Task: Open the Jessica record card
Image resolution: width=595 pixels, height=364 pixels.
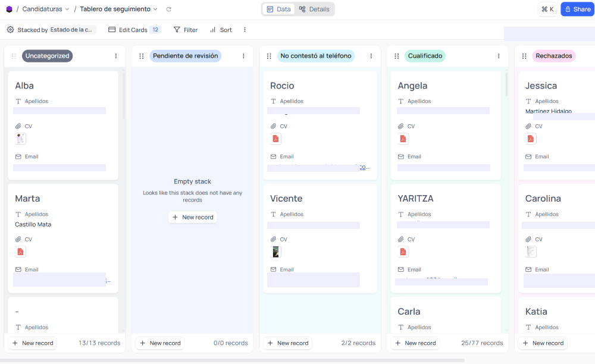Action: point(557,125)
